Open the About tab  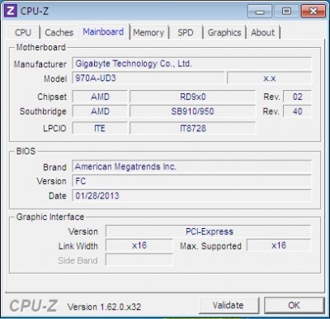pyautogui.click(x=262, y=32)
